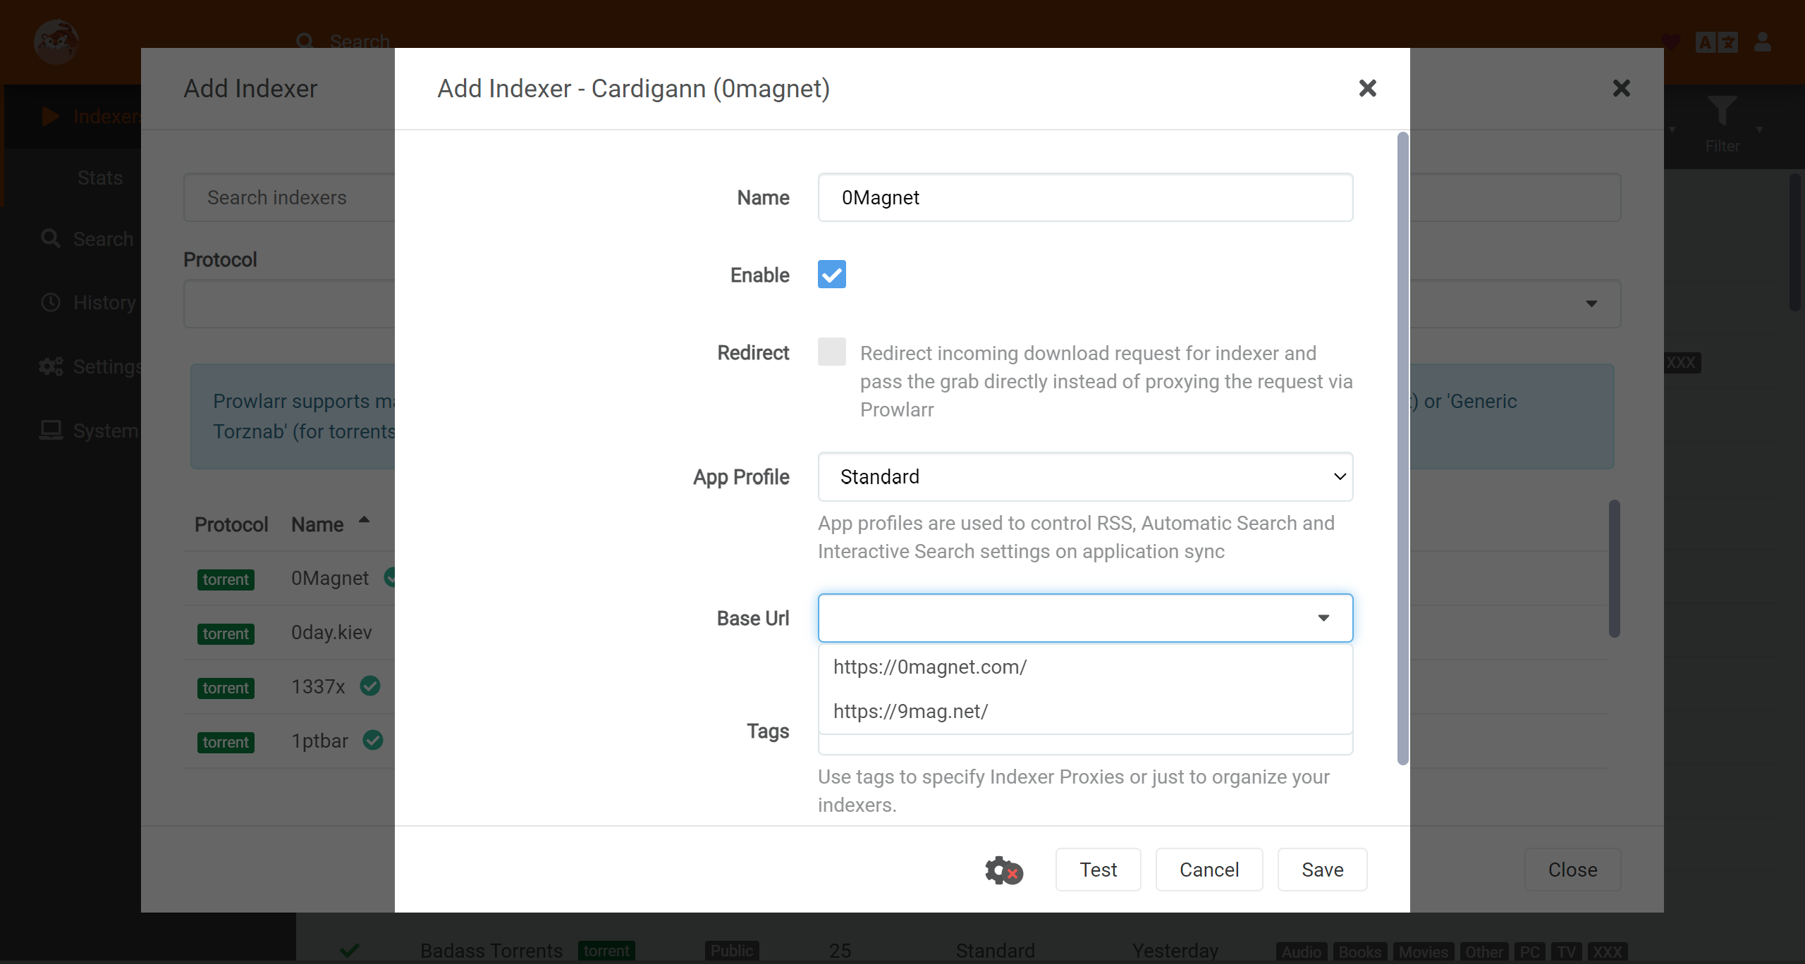The width and height of the screenshot is (1805, 964).
Task: Click the 1ptbar green check icon
Action: coord(373,740)
